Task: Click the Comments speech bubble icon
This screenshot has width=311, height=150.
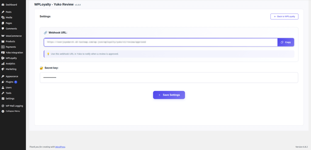Action: (x=3, y=29)
